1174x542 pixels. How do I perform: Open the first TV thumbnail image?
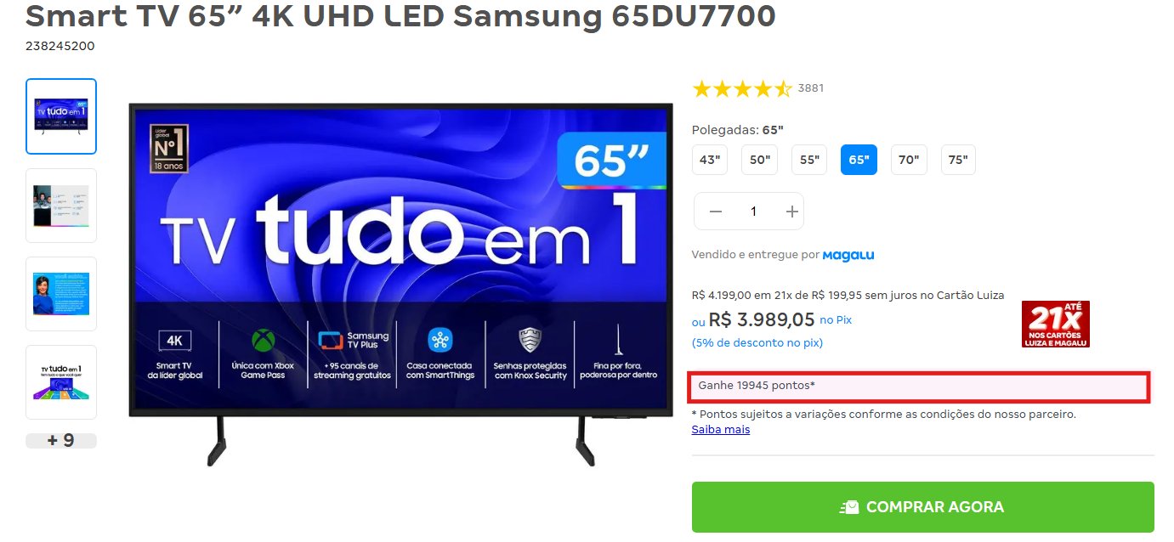pos(61,116)
